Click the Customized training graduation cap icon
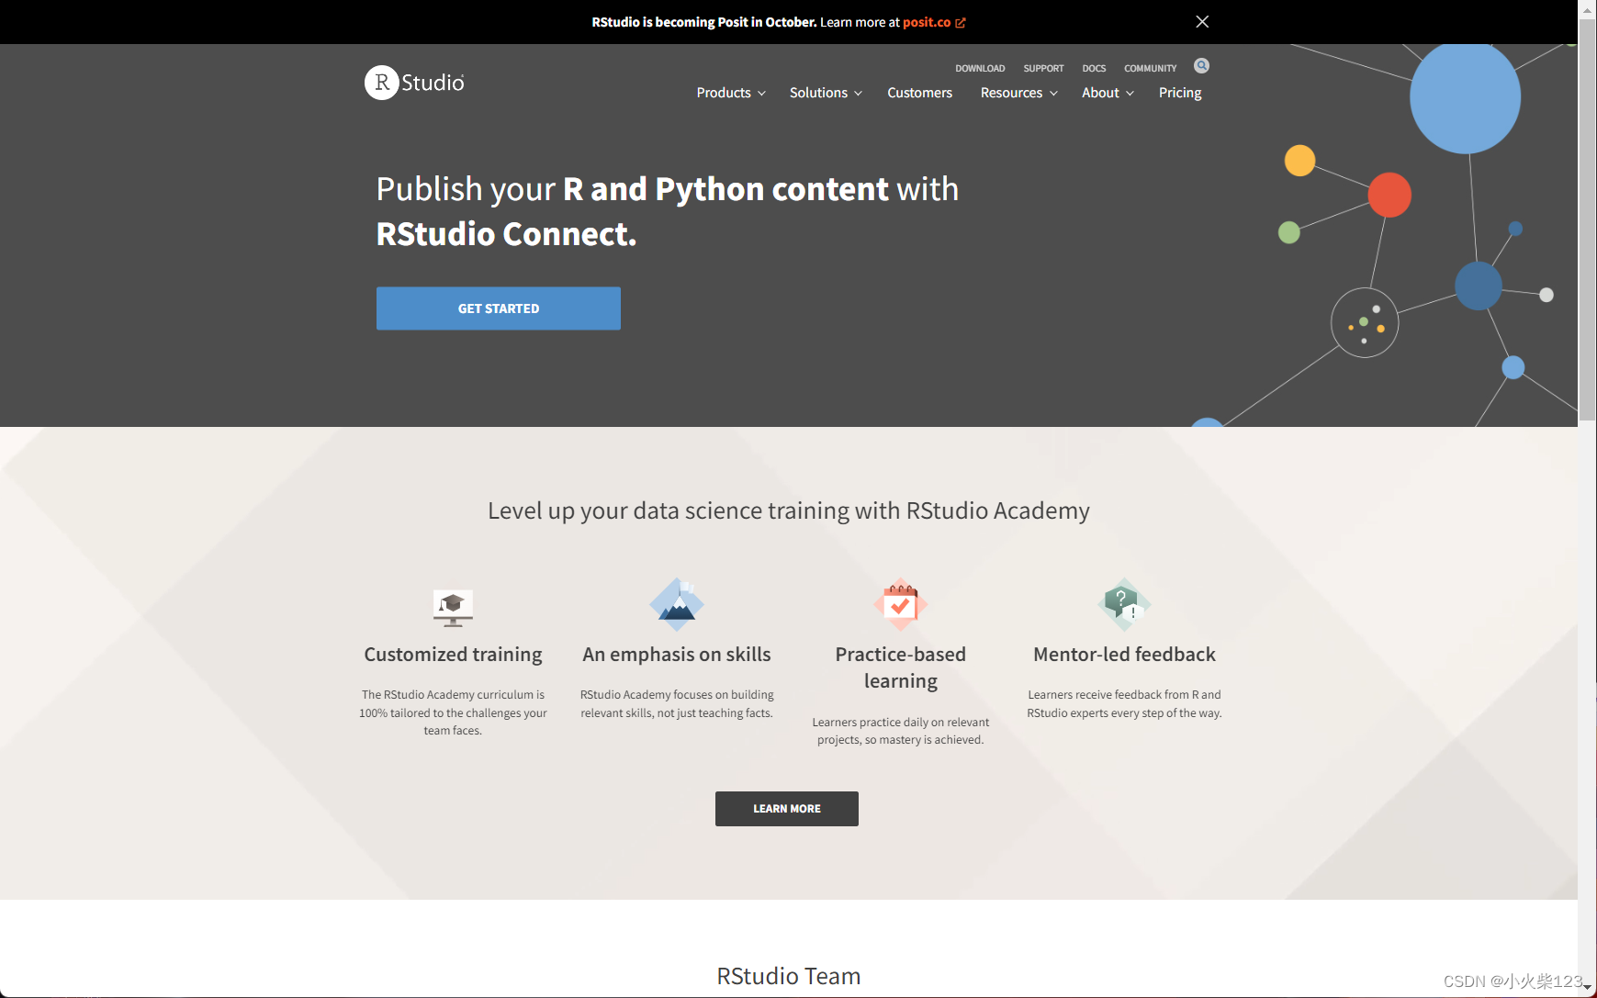The height and width of the screenshot is (998, 1597). [x=453, y=607]
